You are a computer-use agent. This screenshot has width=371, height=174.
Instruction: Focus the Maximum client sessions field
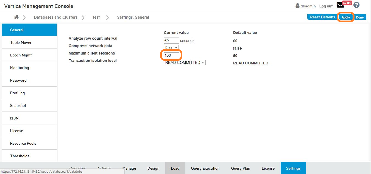pyautogui.click(x=171, y=55)
